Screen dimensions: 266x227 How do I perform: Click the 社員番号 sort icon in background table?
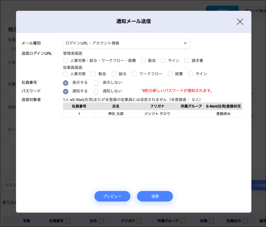(68, 221)
